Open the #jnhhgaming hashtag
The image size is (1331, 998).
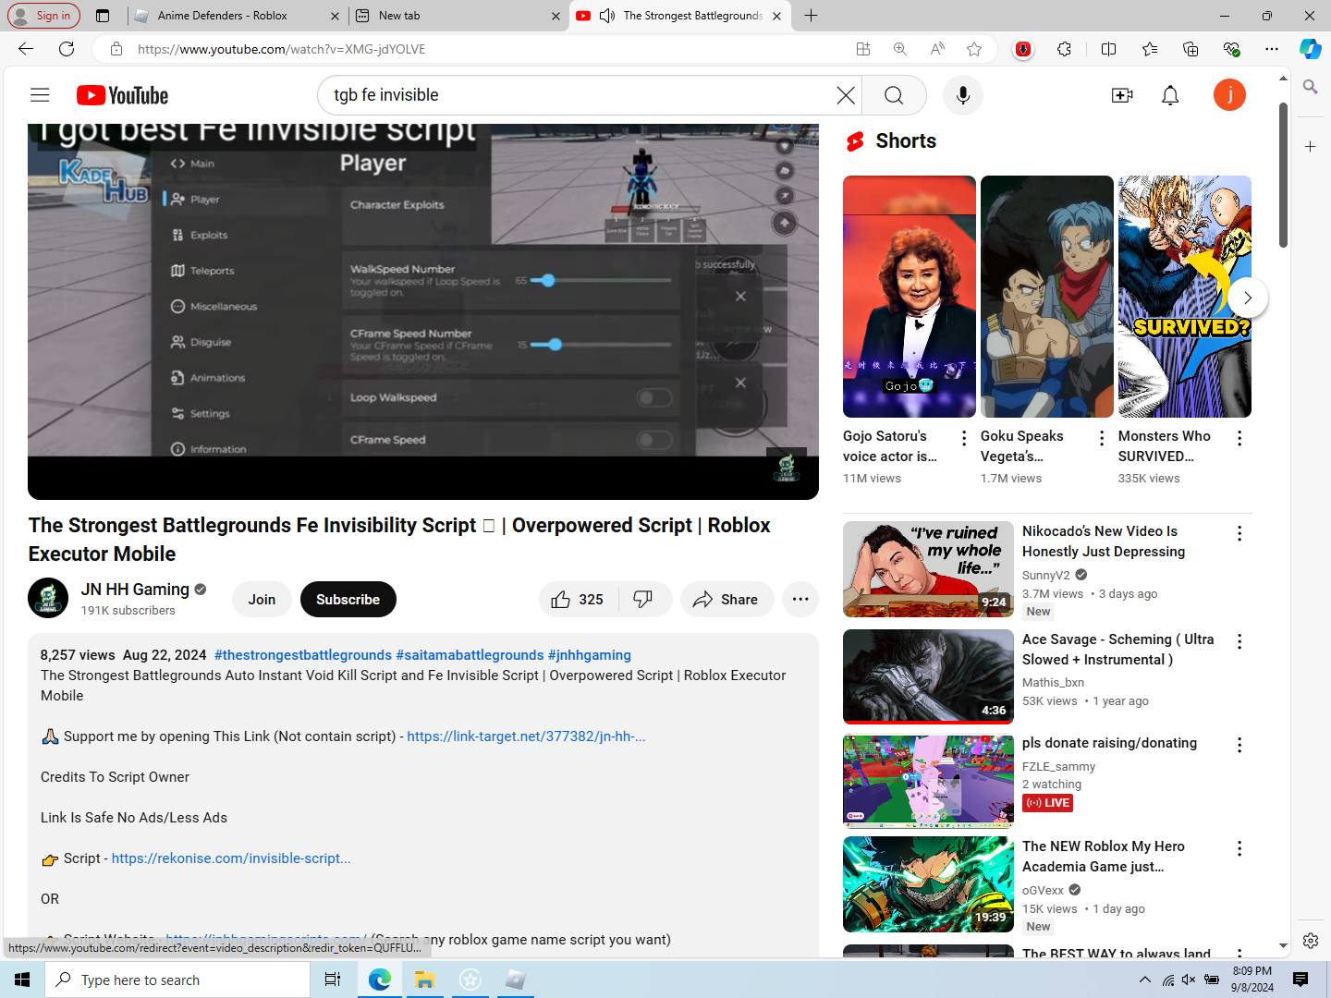tap(590, 655)
